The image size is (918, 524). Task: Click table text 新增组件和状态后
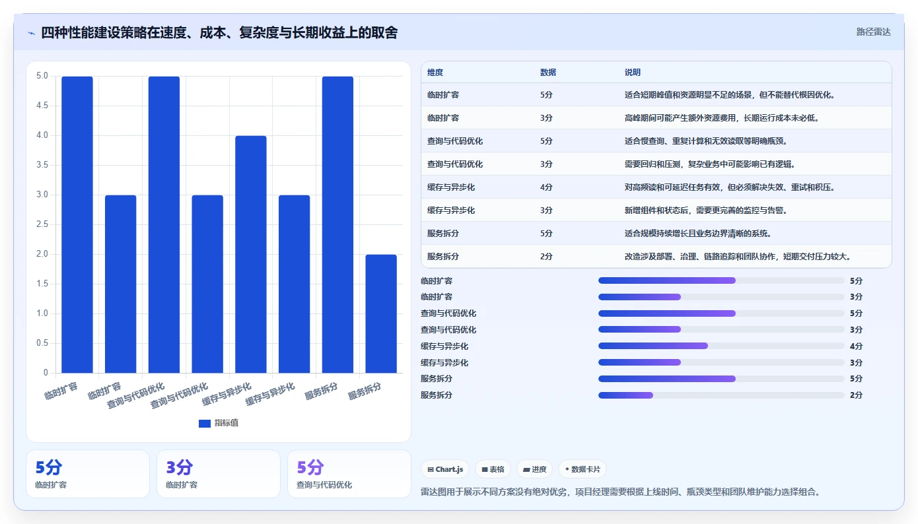(x=658, y=211)
